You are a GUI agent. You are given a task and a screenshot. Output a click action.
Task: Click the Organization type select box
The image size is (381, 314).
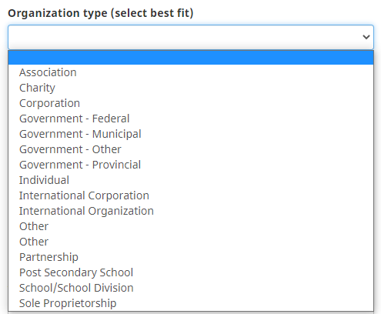[x=191, y=37]
